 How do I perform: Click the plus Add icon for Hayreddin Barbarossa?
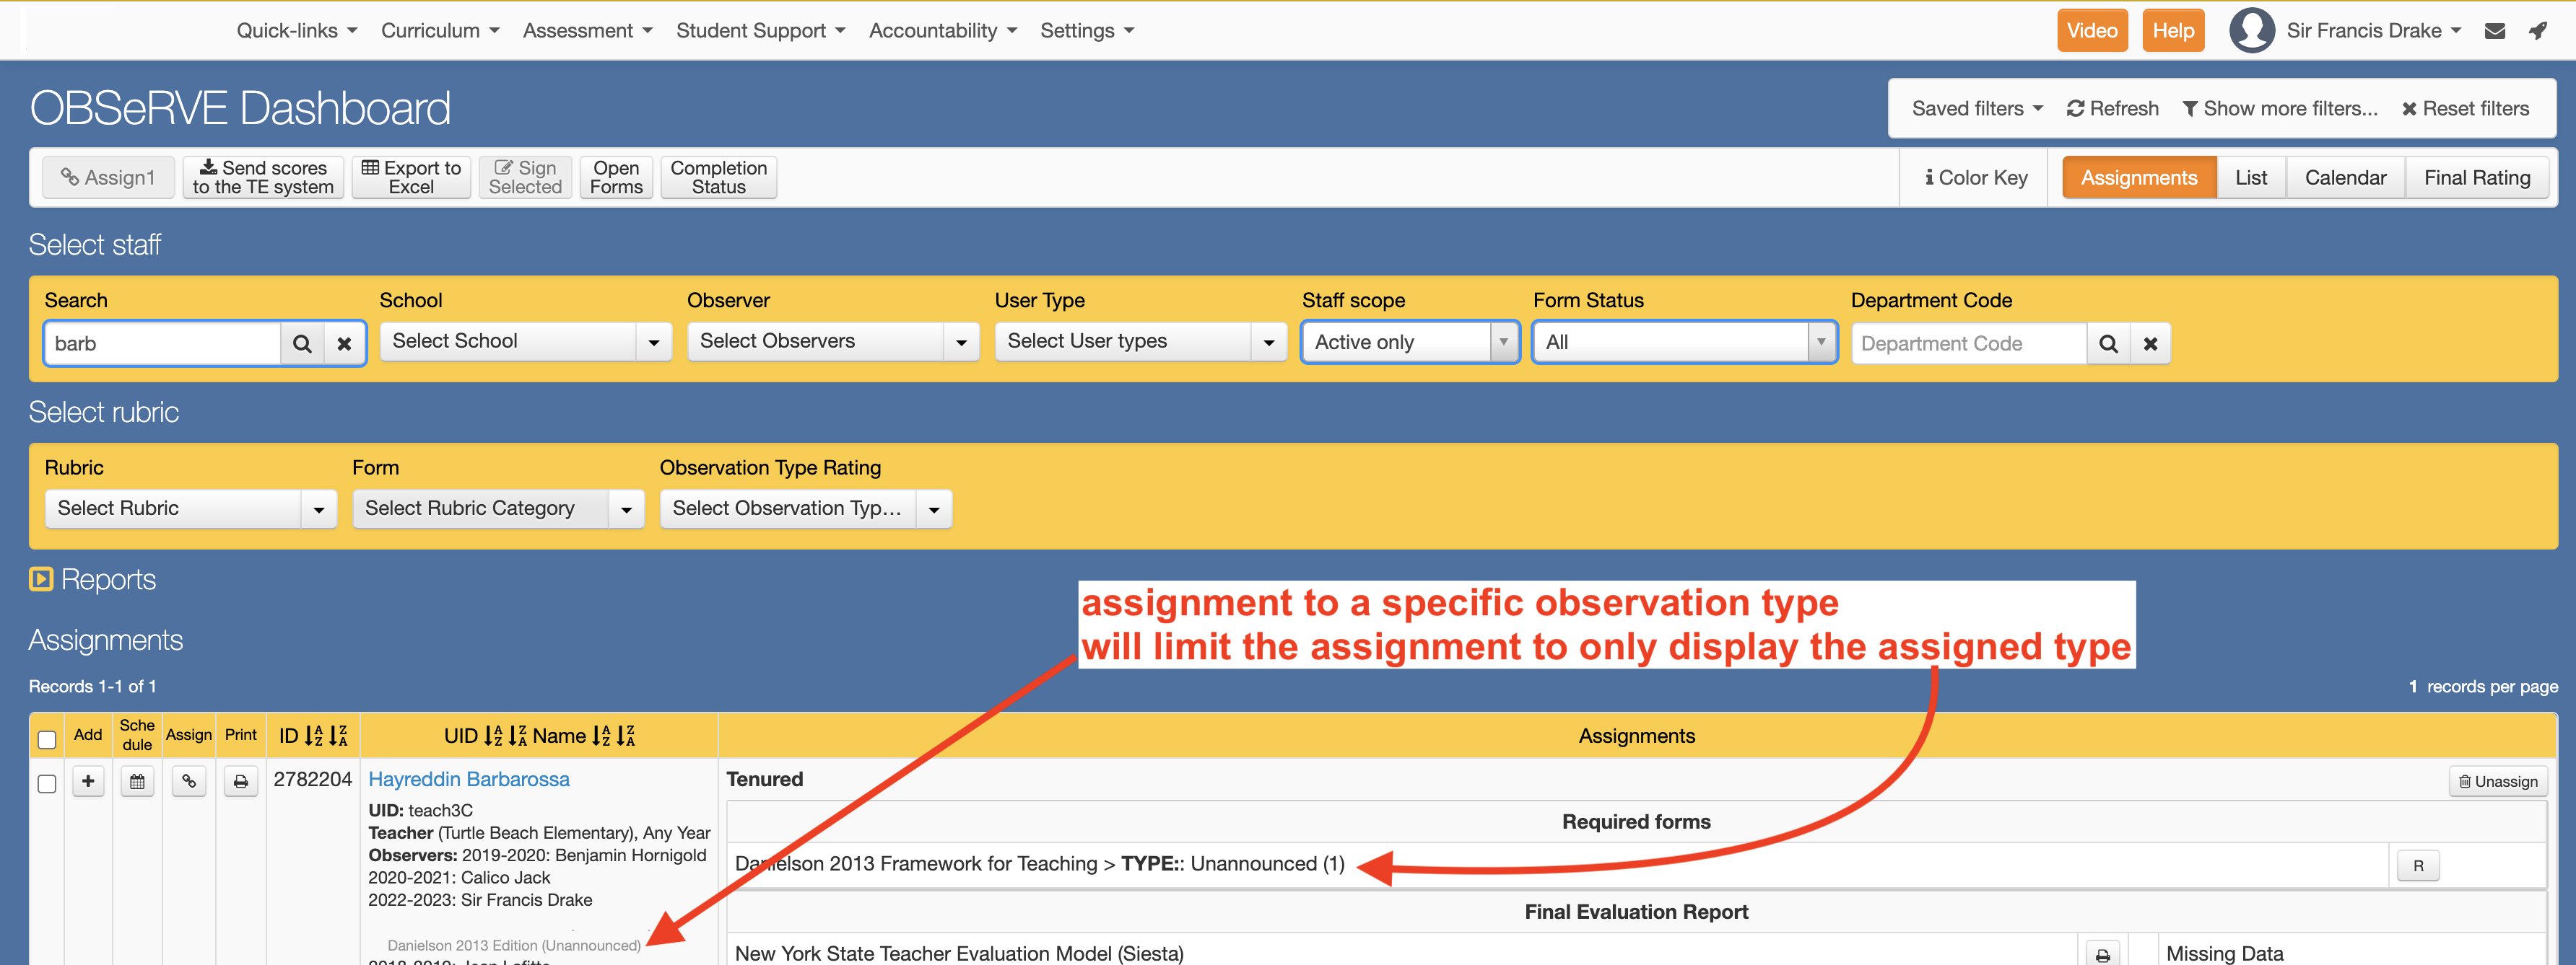tap(88, 781)
